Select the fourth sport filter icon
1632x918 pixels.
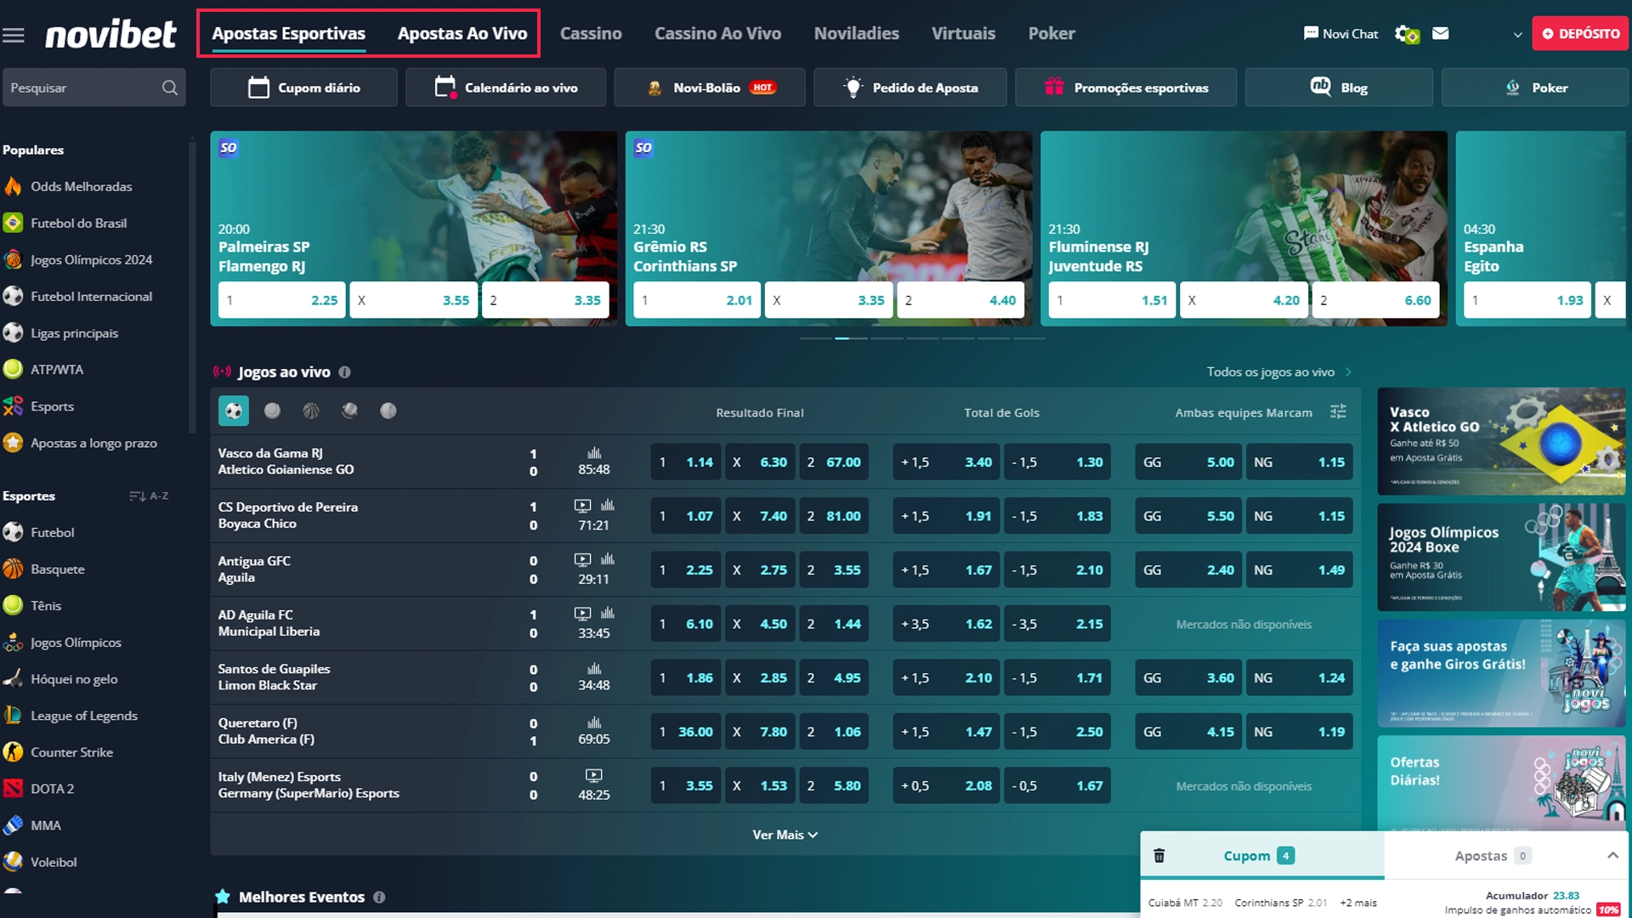coord(349,411)
